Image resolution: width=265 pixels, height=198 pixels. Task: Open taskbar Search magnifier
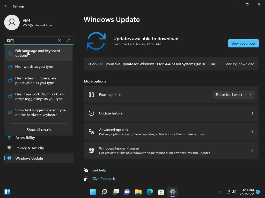click(x=104, y=192)
